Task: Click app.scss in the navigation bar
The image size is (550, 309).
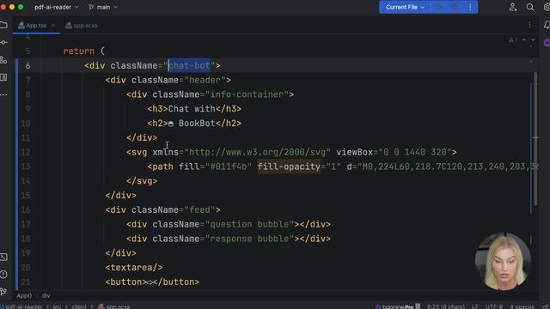Action: 114,306
